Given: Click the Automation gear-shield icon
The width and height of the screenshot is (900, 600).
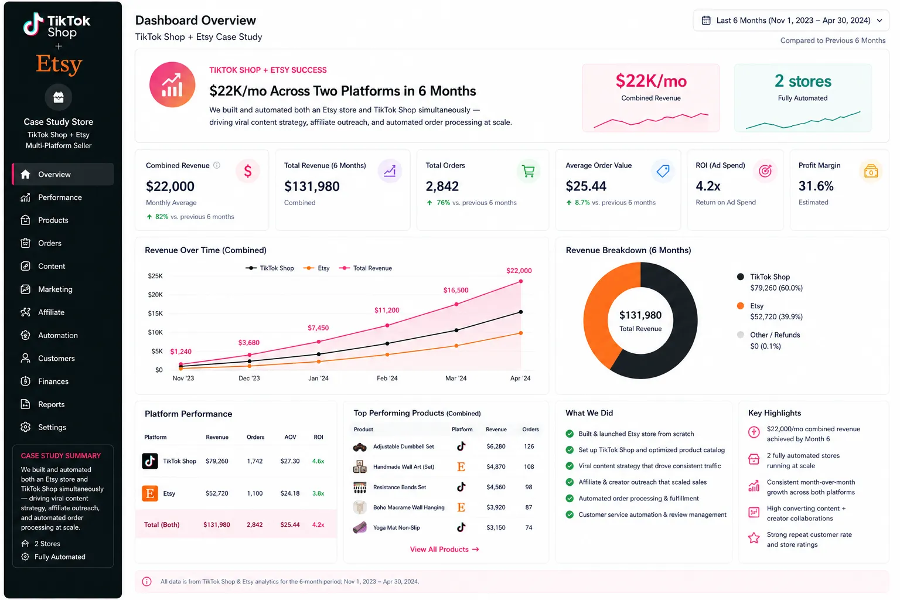Looking at the screenshot, I should tap(25, 335).
